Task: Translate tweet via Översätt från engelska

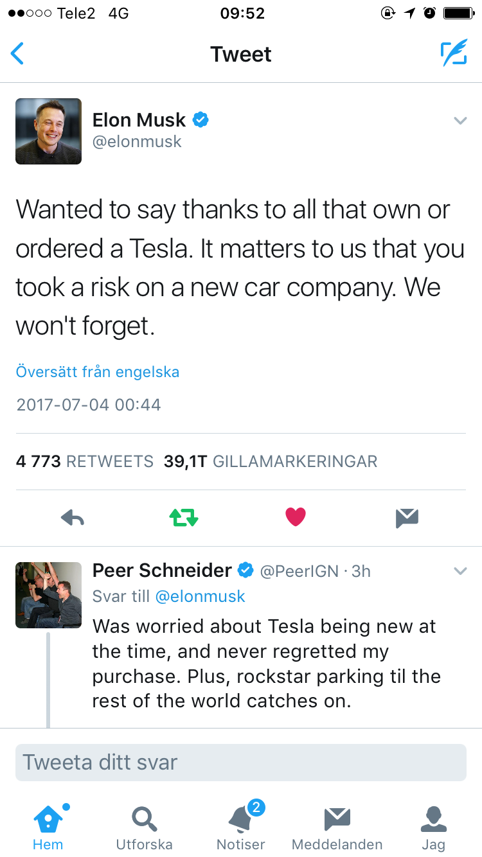Action: point(98,372)
